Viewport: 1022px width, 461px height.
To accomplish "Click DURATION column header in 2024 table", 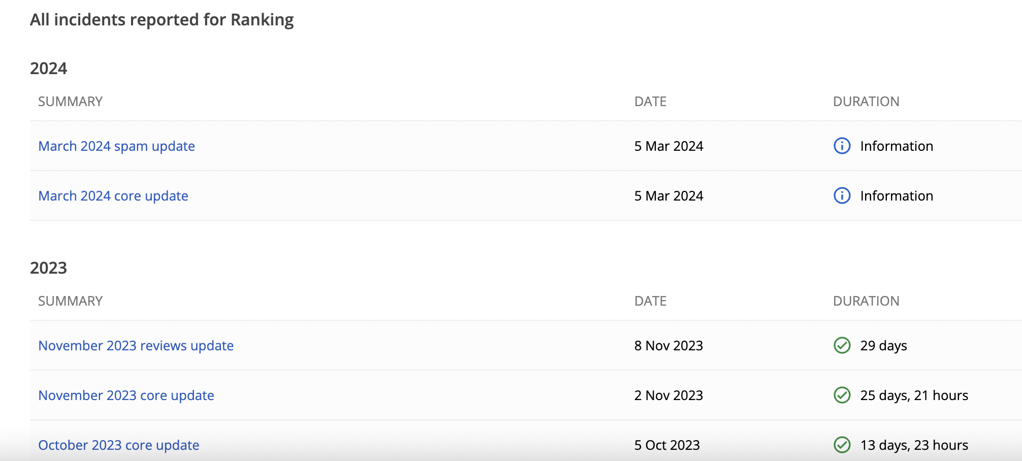I will [x=866, y=102].
